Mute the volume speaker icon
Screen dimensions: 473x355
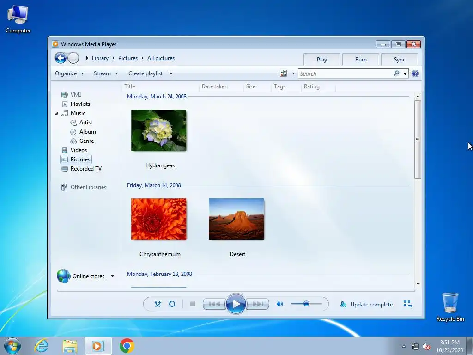pos(279,304)
